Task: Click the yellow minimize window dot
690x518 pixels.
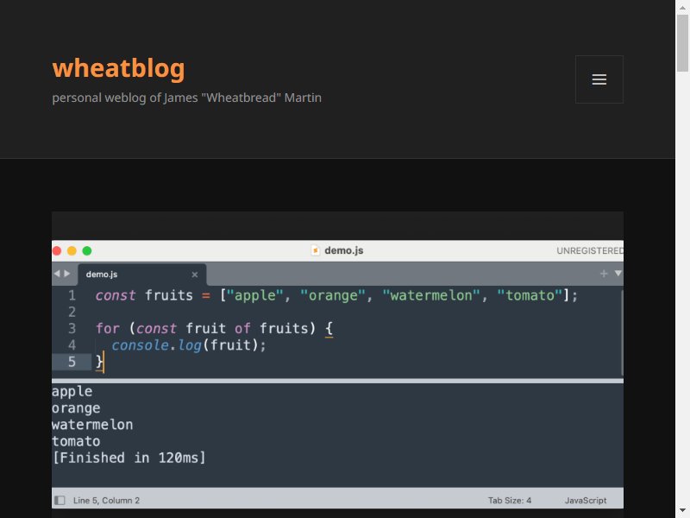Action: coord(72,250)
